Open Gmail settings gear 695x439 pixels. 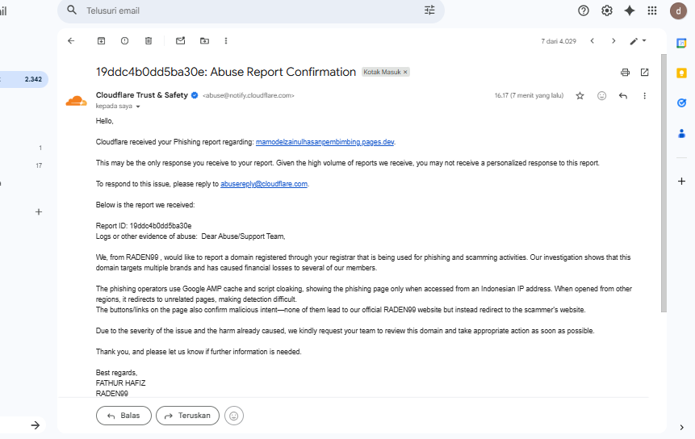click(607, 10)
